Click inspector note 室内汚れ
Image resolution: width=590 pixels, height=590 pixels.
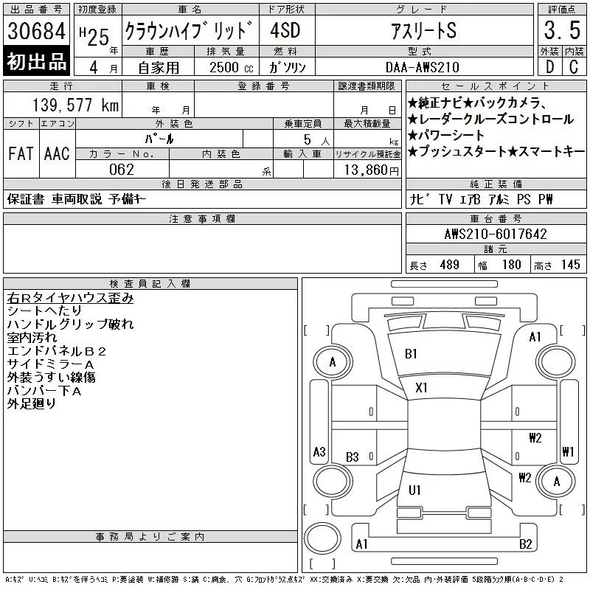click(32, 337)
